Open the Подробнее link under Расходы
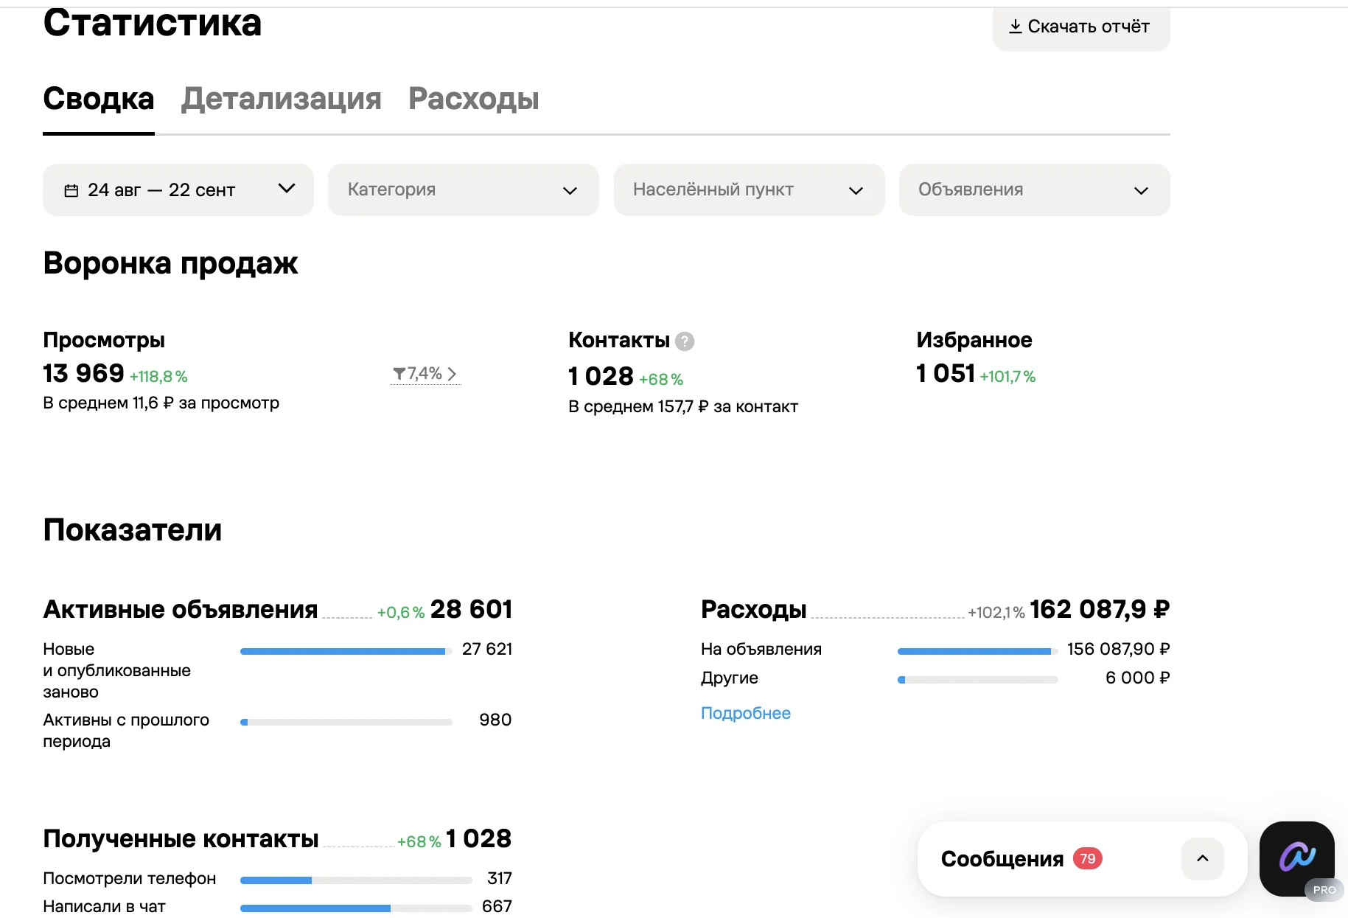The width and height of the screenshot is (1348, 918). [746, 713]
